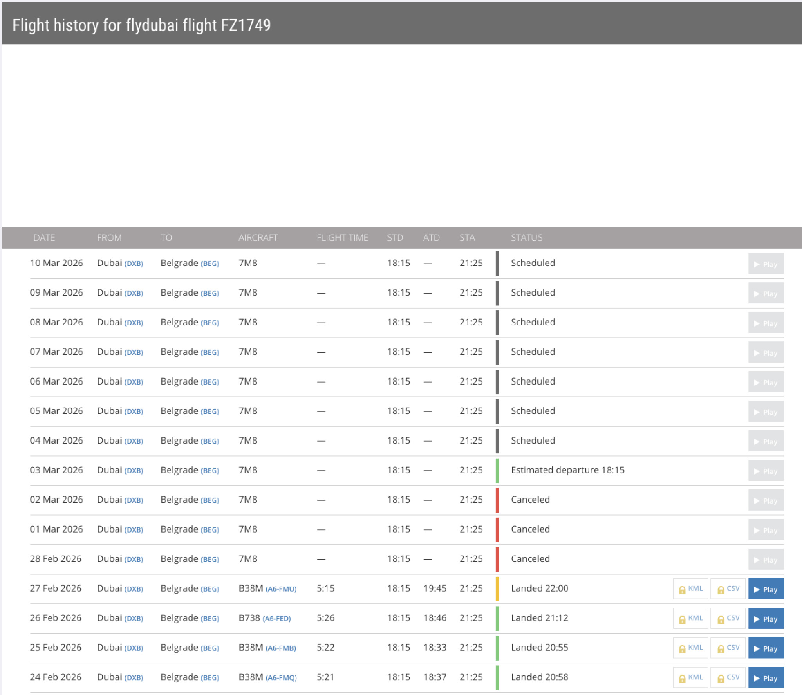Play the 24 Feb 2026 flight
Image resolution: width=802 pixels, height=695 pixels.
click(765, 678)
